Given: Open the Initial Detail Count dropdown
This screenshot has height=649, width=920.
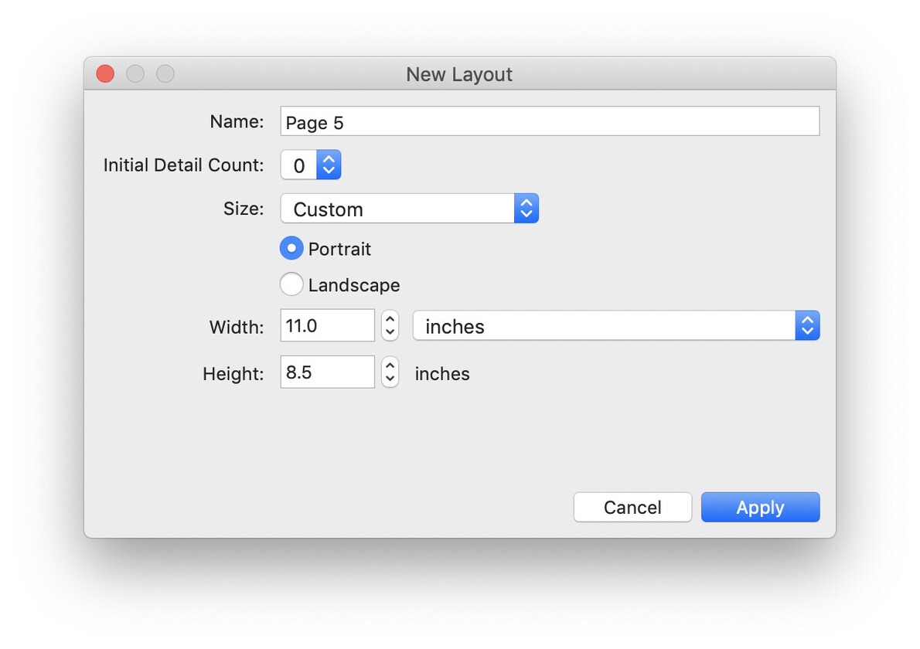Looking at the screenshot, I should (311, 165).
